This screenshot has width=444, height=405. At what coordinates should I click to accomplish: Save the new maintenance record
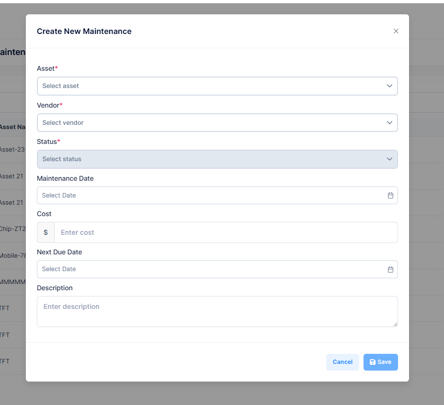[381, 362]
